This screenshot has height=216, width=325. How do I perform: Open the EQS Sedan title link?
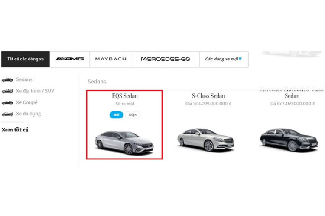125,96
